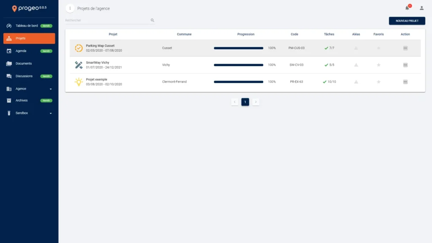This screenshot has height=243, width=432.
Task: Click the Nouveau Projet button
Action: (407, 21)
